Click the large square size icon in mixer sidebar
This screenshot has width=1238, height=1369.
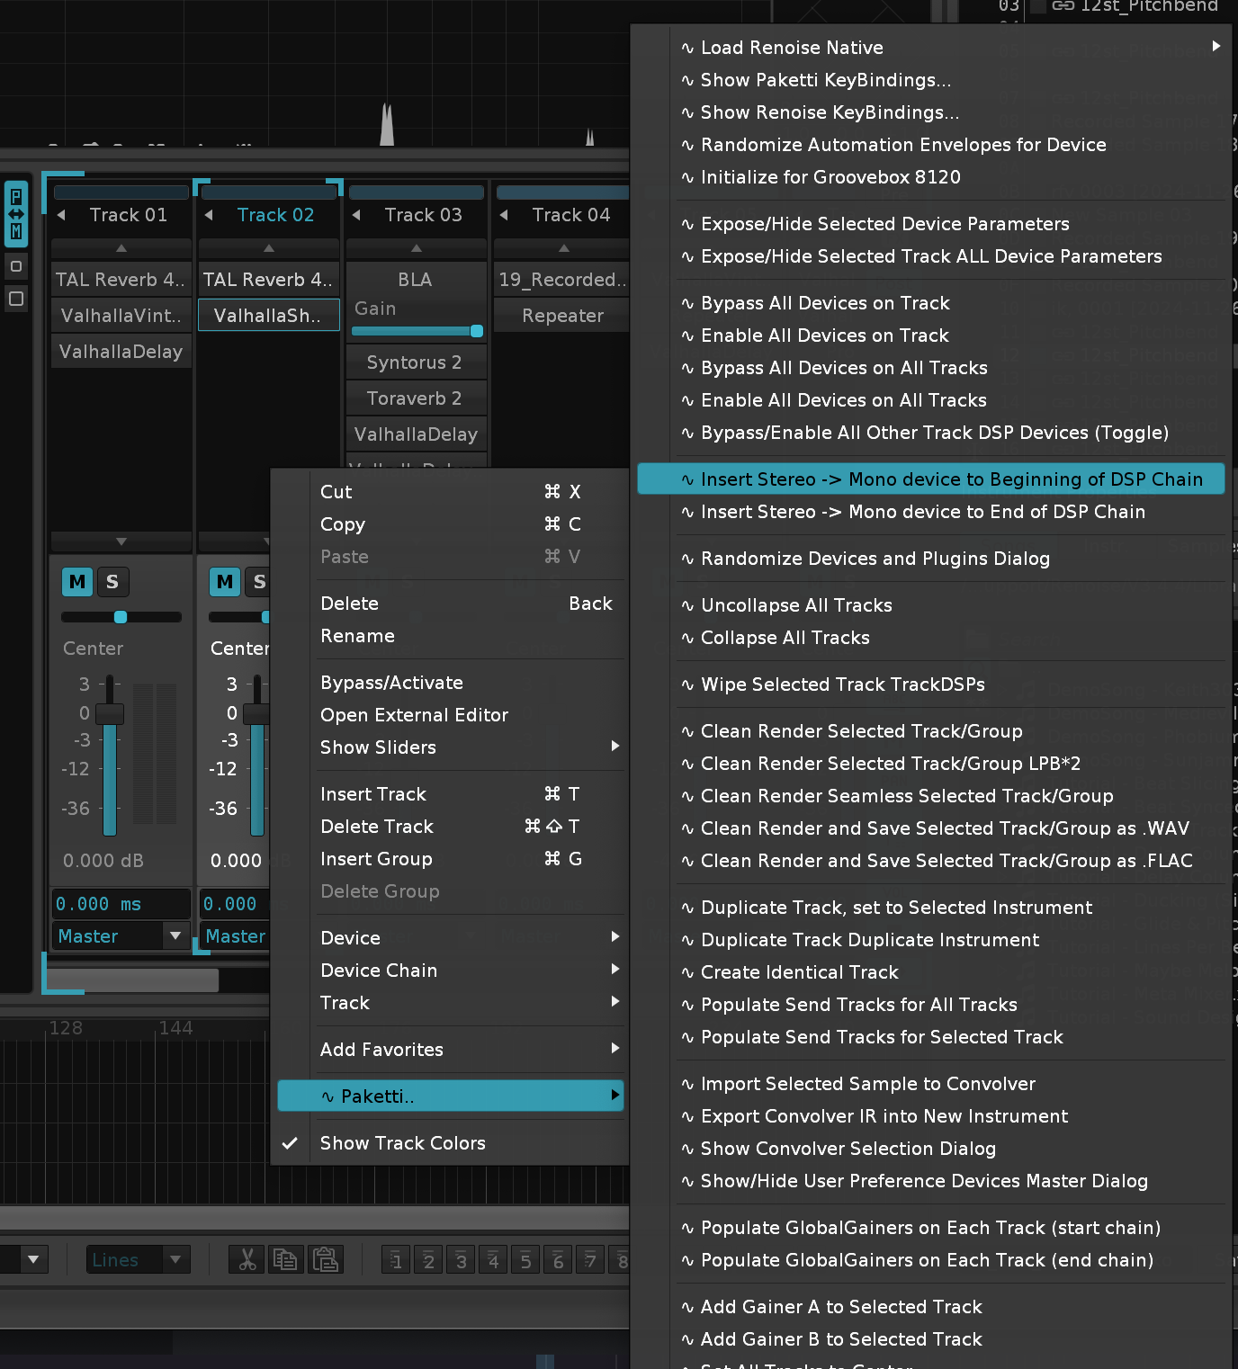(16, 299)
